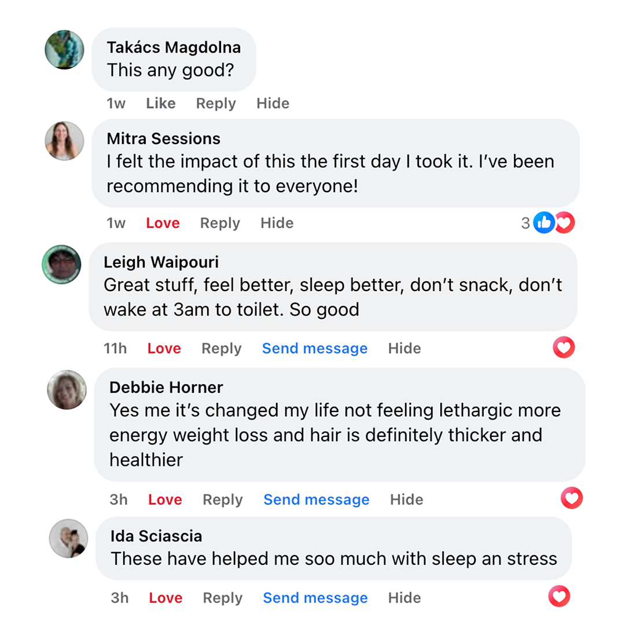Image resolution: width=625 pixels, height=625 pixels.
Task: Reply to Takács Magdolna's comment
Action: tap(216, 104)
